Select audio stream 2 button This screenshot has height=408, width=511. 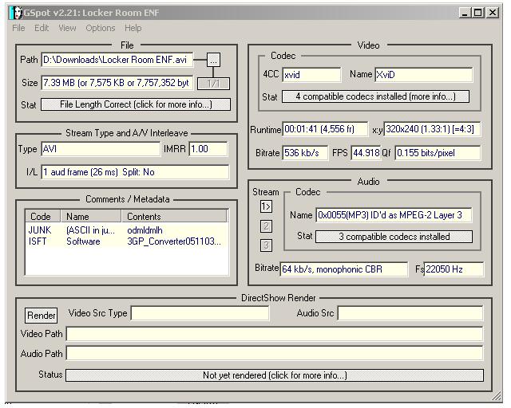(x=266, y=226)
